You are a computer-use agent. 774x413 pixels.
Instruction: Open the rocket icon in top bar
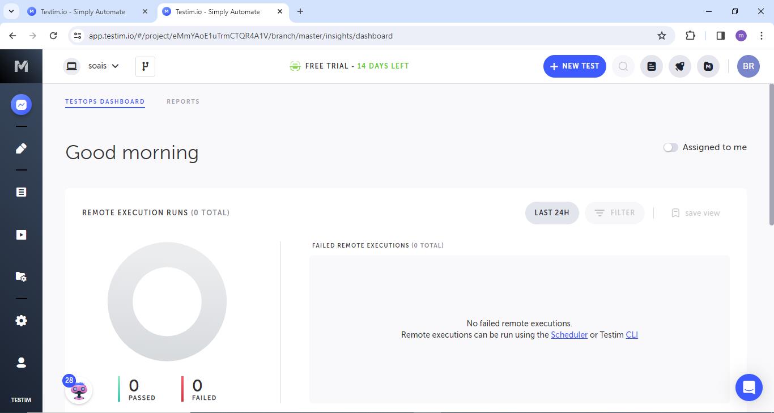pos(679,66)
